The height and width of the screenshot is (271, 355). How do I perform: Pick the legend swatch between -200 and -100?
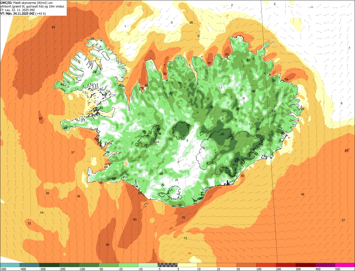(69, 265)
